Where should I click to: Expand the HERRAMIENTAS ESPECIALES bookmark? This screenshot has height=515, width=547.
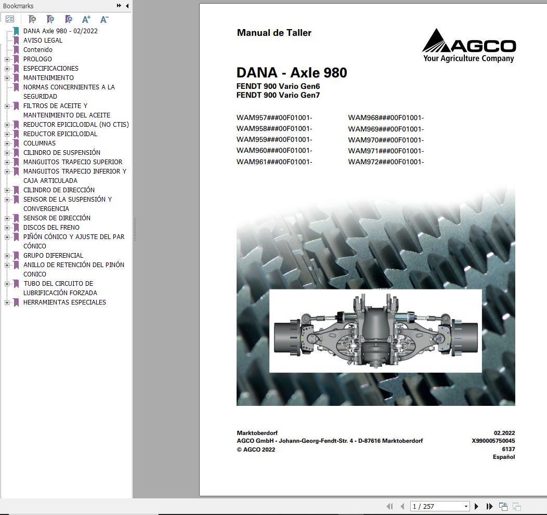point(7,302)
